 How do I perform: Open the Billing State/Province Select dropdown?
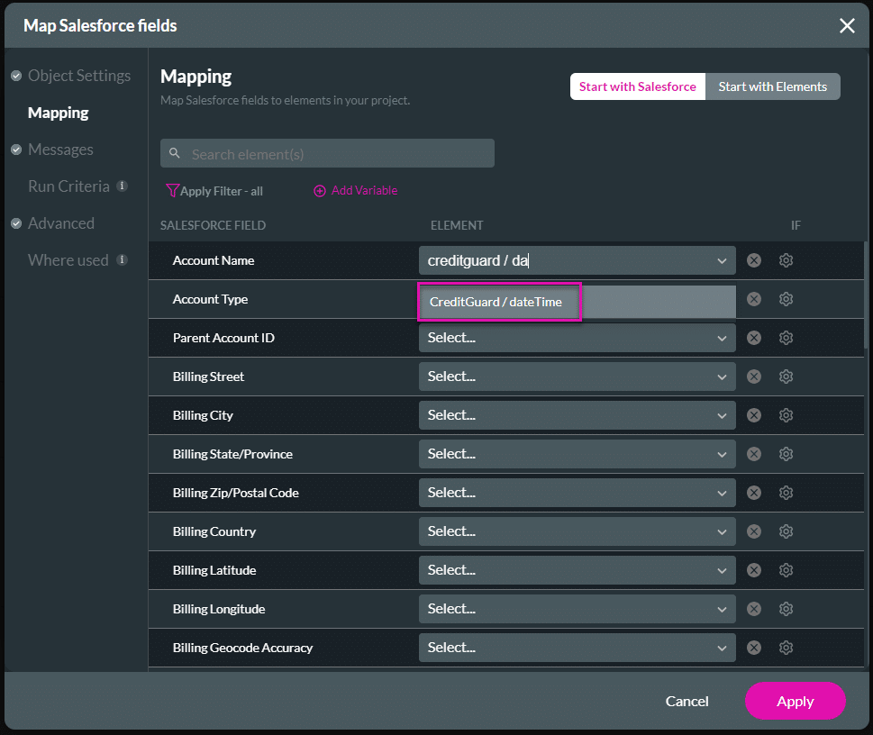point(577,454)
